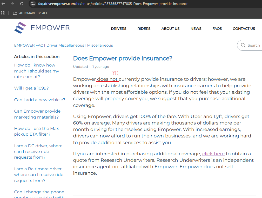Screen dimensions: 262x198
Task: Go to EMPOWER FAQ breadcrumb
Action: coord(29,45)
